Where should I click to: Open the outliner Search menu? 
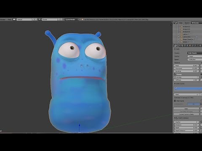point(187,23)
